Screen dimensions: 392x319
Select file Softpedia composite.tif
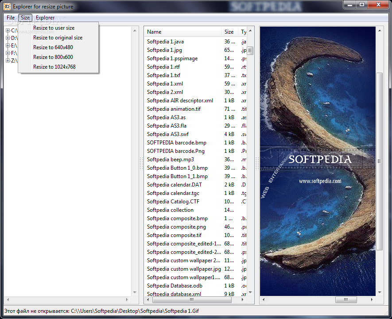coord(174,236)
